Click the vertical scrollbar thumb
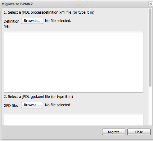 point(150,47)
